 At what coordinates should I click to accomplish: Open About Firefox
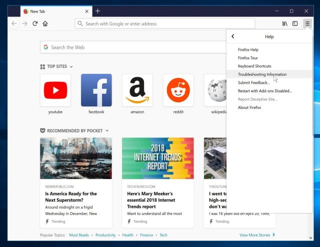(269, 107)
